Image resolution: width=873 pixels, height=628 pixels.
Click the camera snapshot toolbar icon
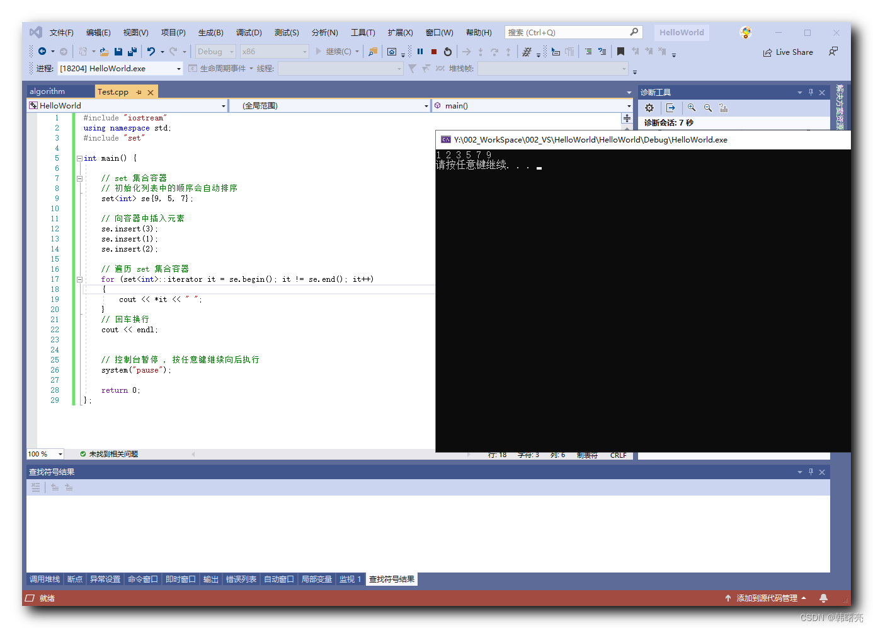tap(392, 52)
